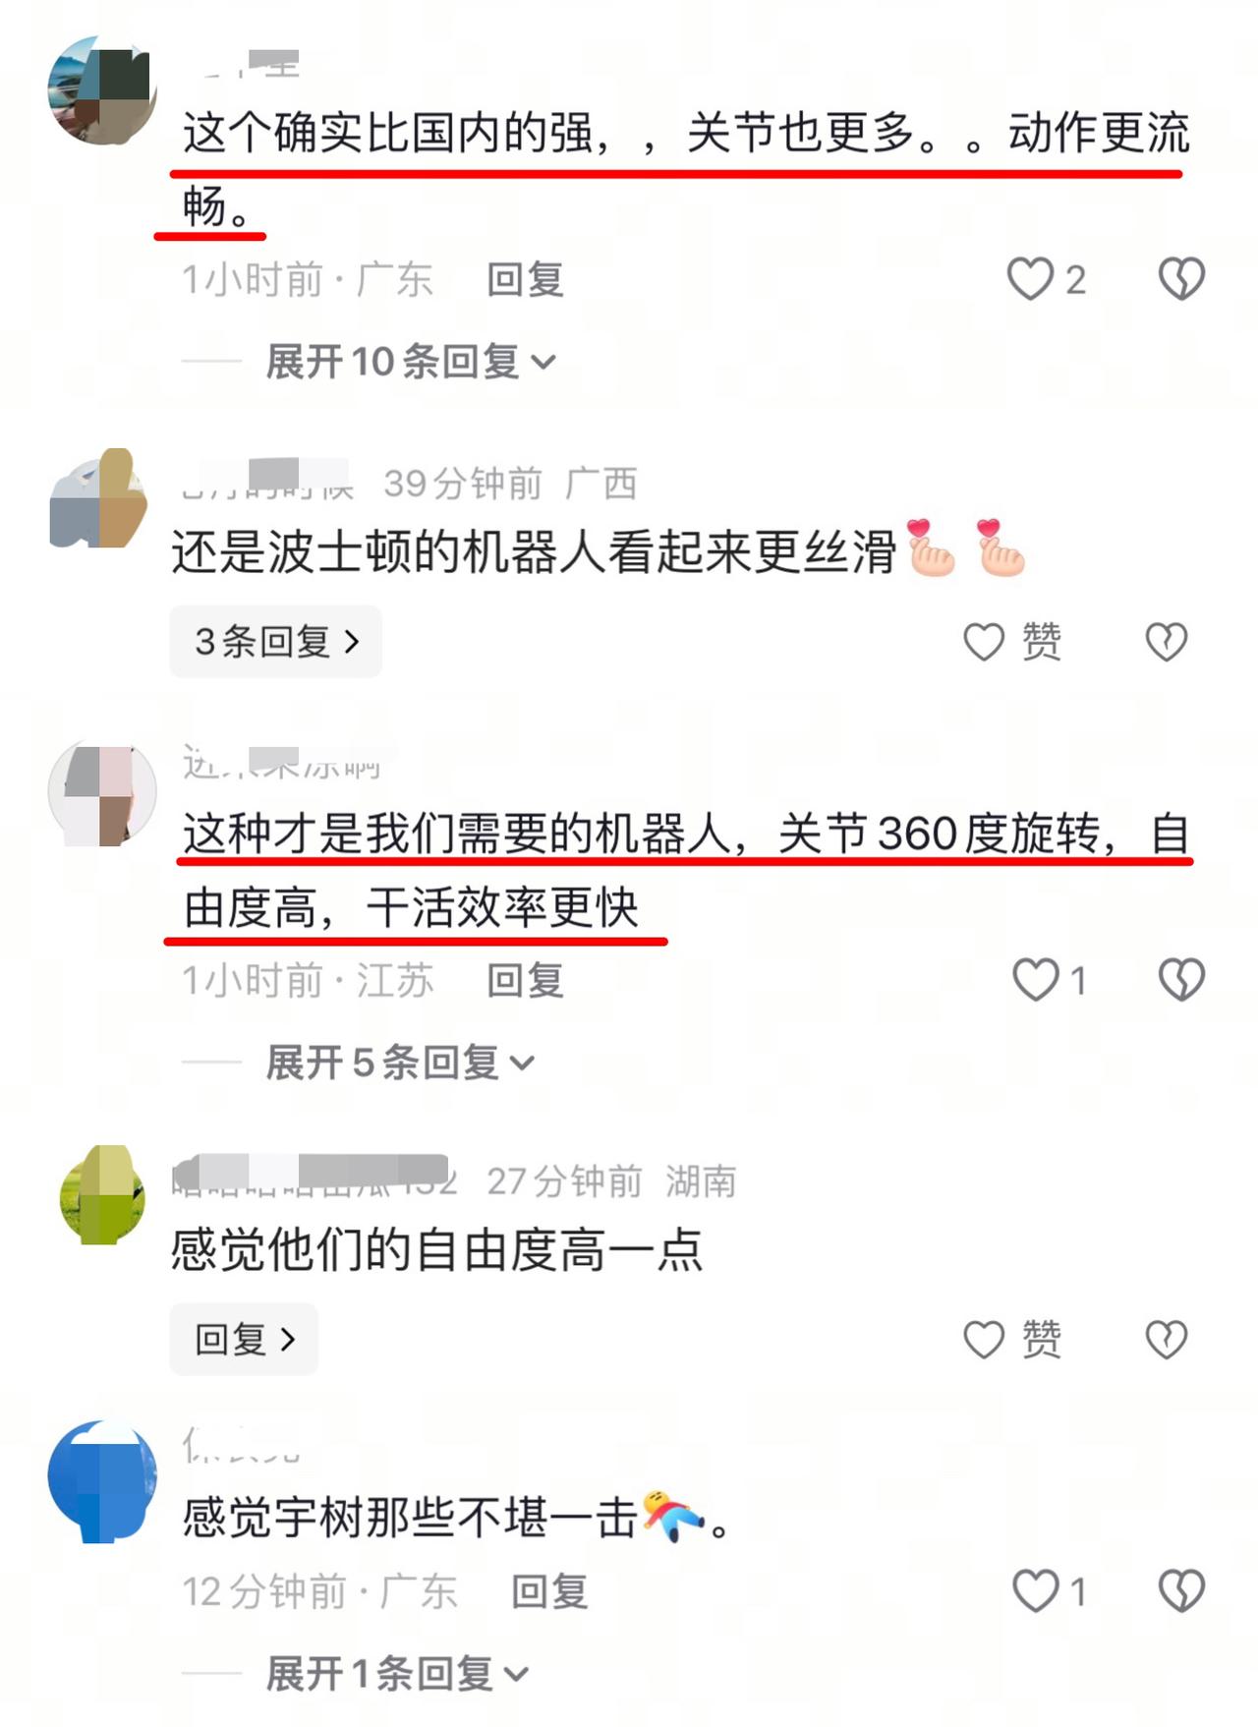Dislike the Jiangsu comment with broken heart
This screenshot has width=1258, height=1727.
click(1181, 980)
